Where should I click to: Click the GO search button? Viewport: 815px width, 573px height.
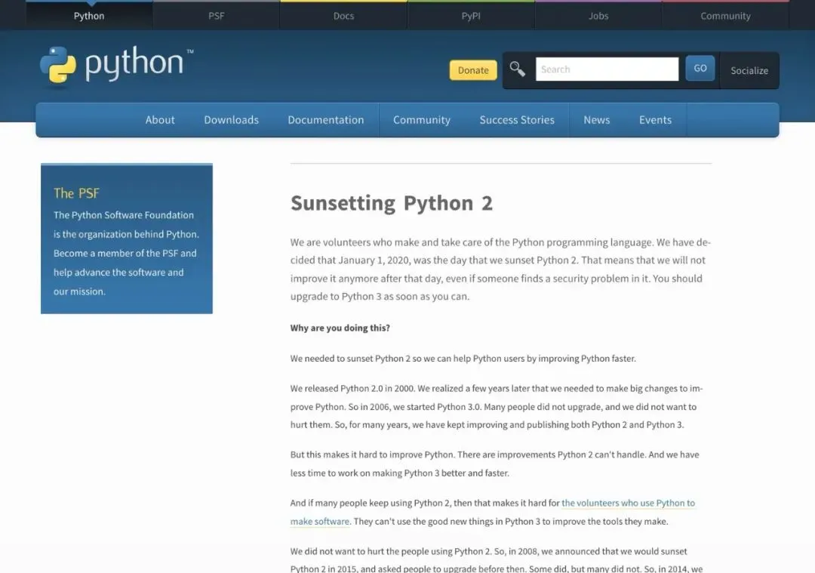tap(700, 68)
